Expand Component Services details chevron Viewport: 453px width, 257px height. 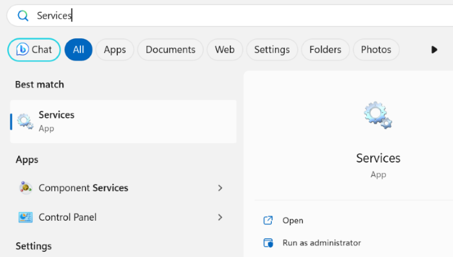[220, 188]
